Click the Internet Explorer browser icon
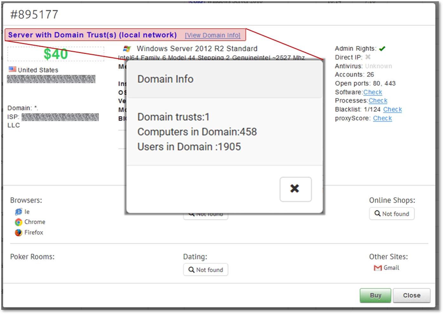Image resolution: width=443 pixels, height=314 pixels. click(18, 212)
